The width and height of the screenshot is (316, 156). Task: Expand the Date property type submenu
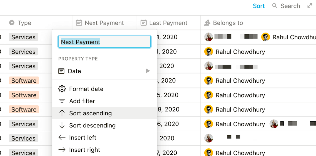pyautogui.click(x=147, y=71)
